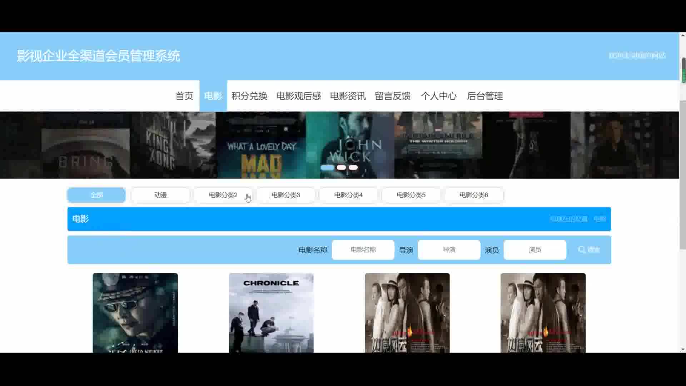Click the vertical page scrollbar thumb
Image resolution: width=686 pixels, height=386 pixels.
click(683, 70)
